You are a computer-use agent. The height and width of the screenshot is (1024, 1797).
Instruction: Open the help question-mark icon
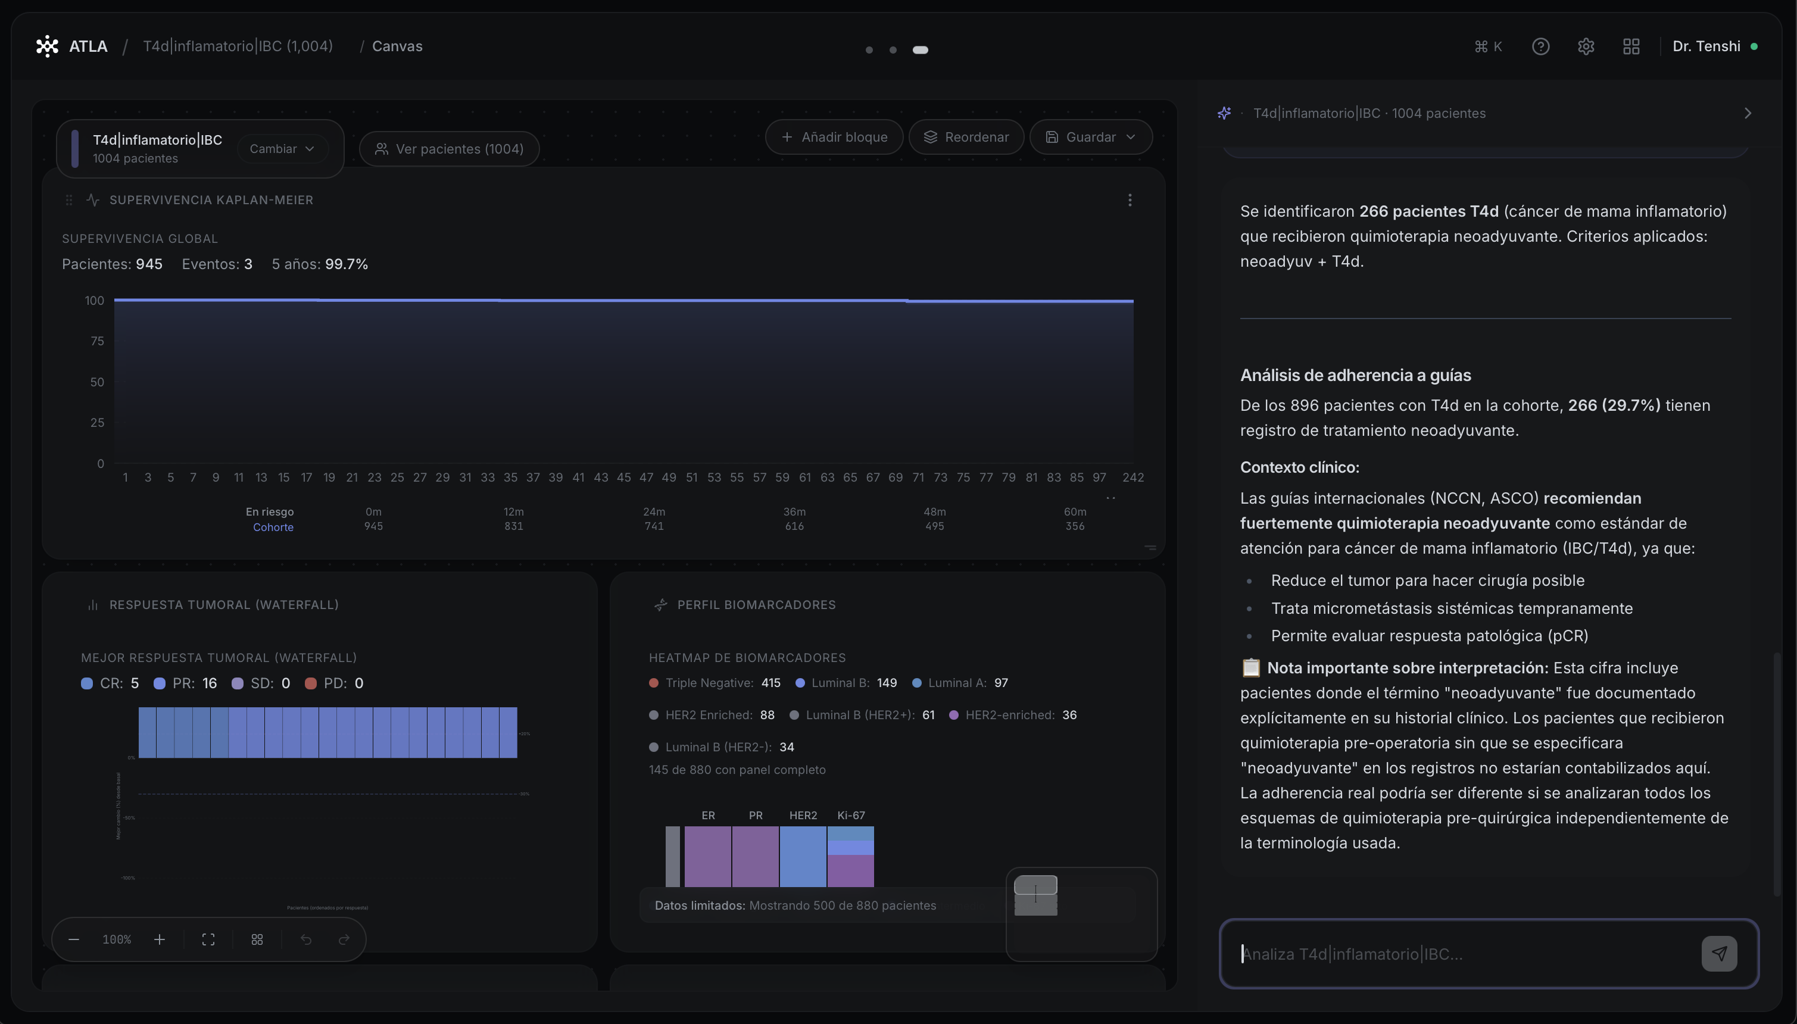pyautogui.click(x=1540, y=46)
